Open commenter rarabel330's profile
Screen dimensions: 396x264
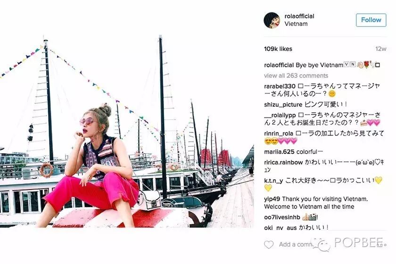point(280,86)
